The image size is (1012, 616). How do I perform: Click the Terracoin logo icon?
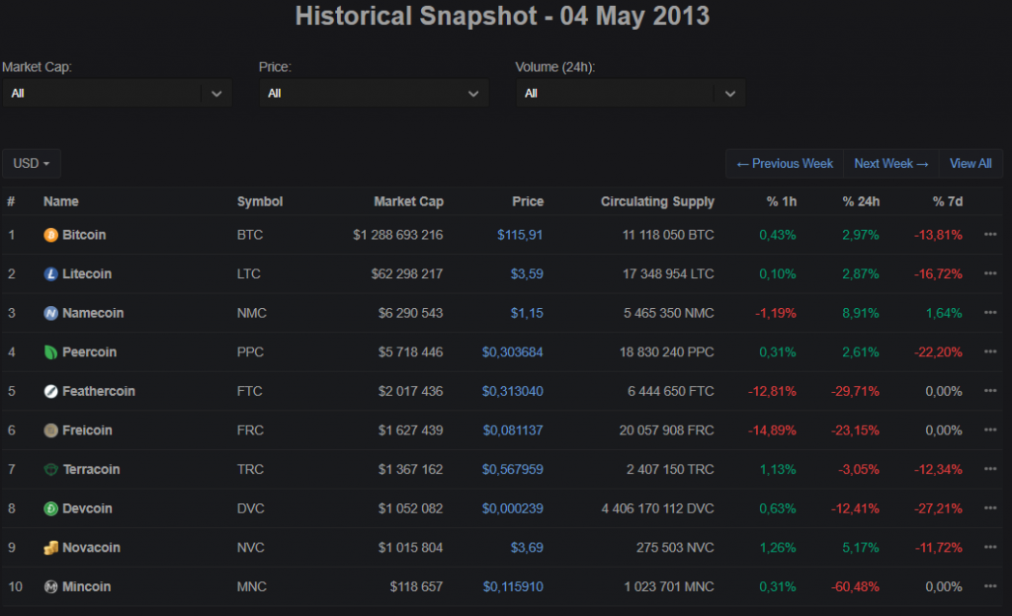(49, 469)
